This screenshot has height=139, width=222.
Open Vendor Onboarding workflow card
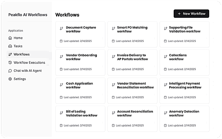(80, 62)
